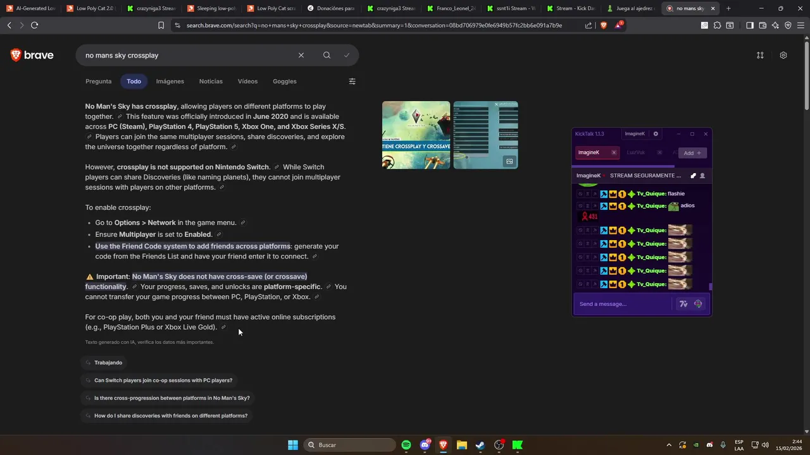The image size is (810, 455).
Task: Open the user list icon in KickTalk header
Action: coord(702,176)
